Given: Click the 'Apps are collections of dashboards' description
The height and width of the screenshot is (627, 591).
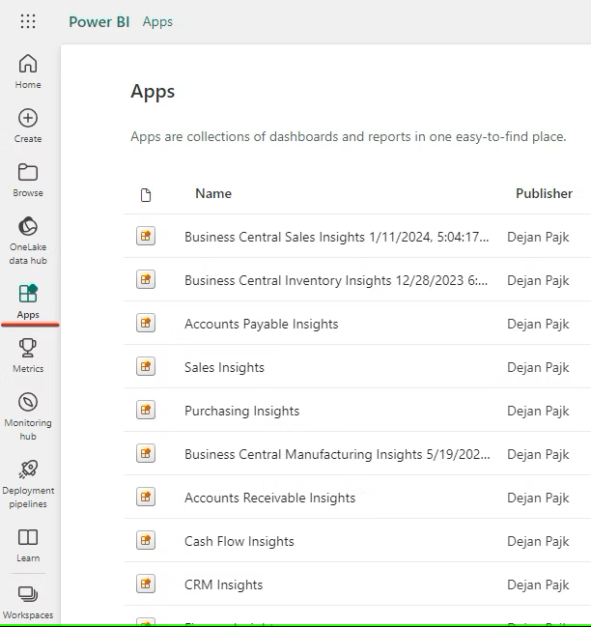Looking at the screenshot, I should [x=349, y=137].
